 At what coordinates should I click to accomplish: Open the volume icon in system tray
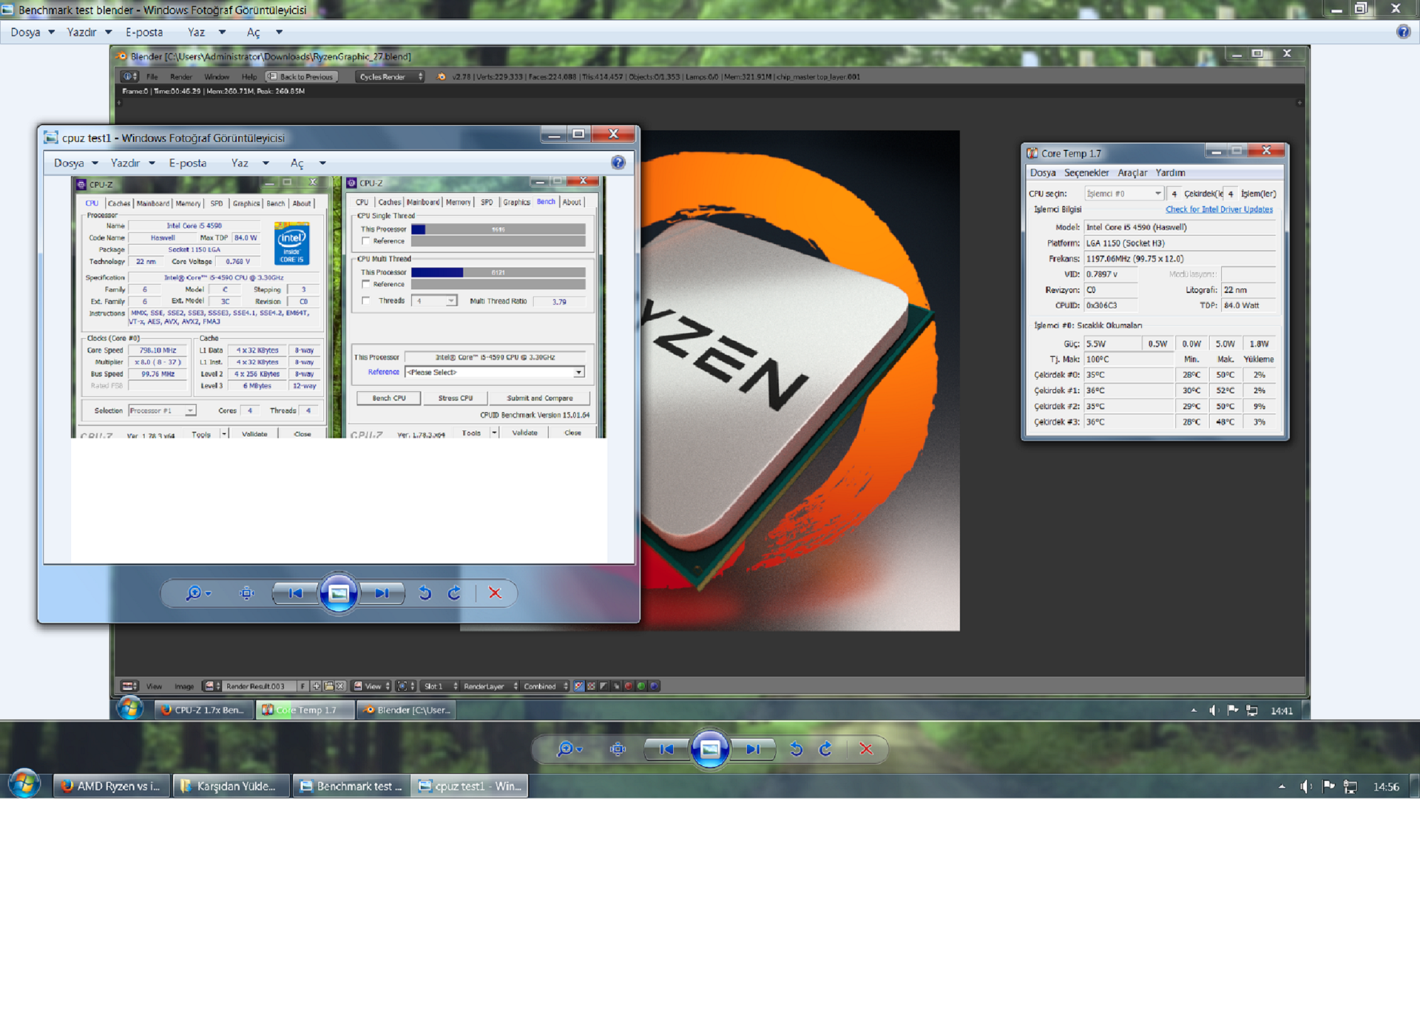[x=1305, y=787]
